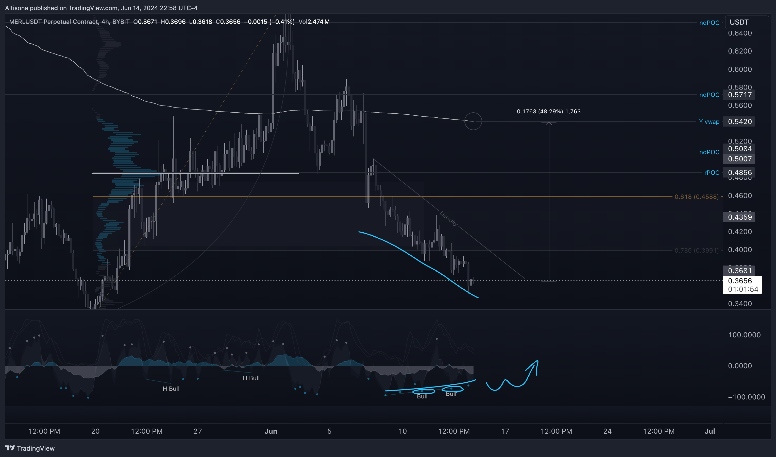776x457 pixels.
Task: Click the Vol 2.474M readout
Action: 314,22
